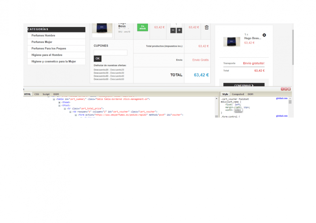Select the Style side panel tab
The image size is (316, 223).
[x=225, y=94]
